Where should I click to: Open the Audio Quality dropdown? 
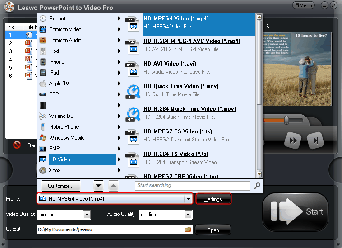pyautogui.click(x=188, y=215)
